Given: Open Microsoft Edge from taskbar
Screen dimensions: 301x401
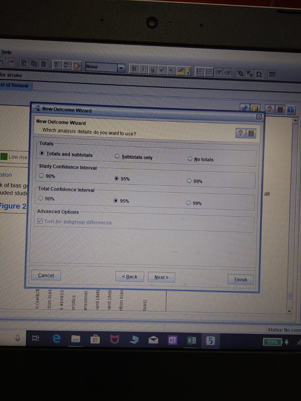Looking at the screenshot, I should pyautogui.click(x=56, y=338).
